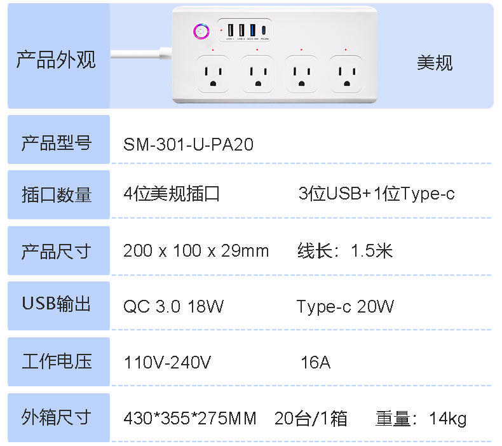Screen dimensions: 502x446
Task: Click the model number SM-301-U-PA20
Action: click(x=188, y=145)
